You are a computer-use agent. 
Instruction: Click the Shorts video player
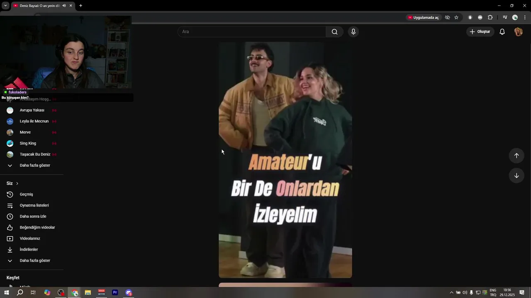[285, 160]
